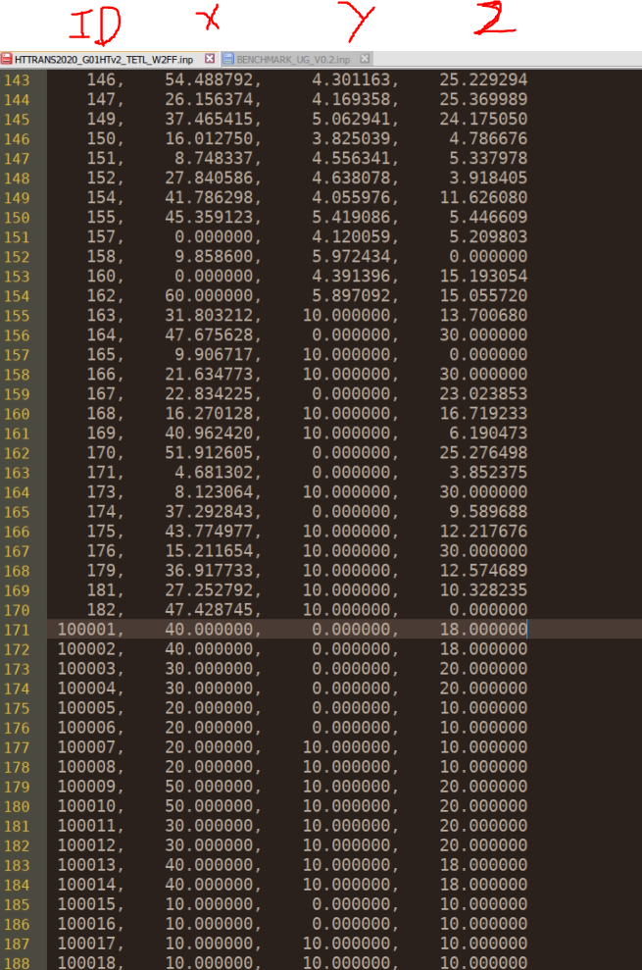Click the y value 3.825039
The image size is (642, 970).
[351, 138]
